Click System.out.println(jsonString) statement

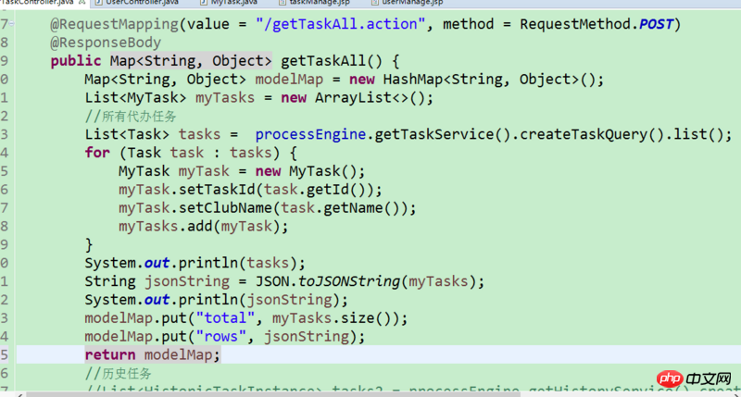(217, 300)
